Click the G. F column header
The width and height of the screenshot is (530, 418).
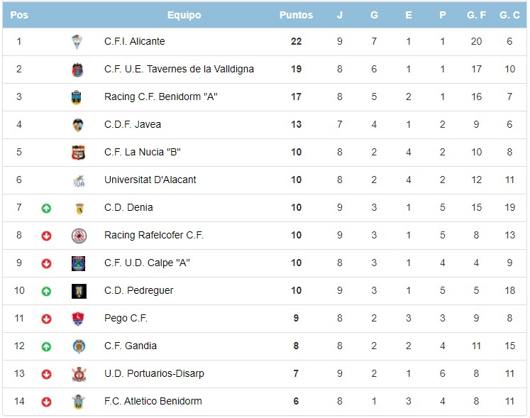[476, 15]
